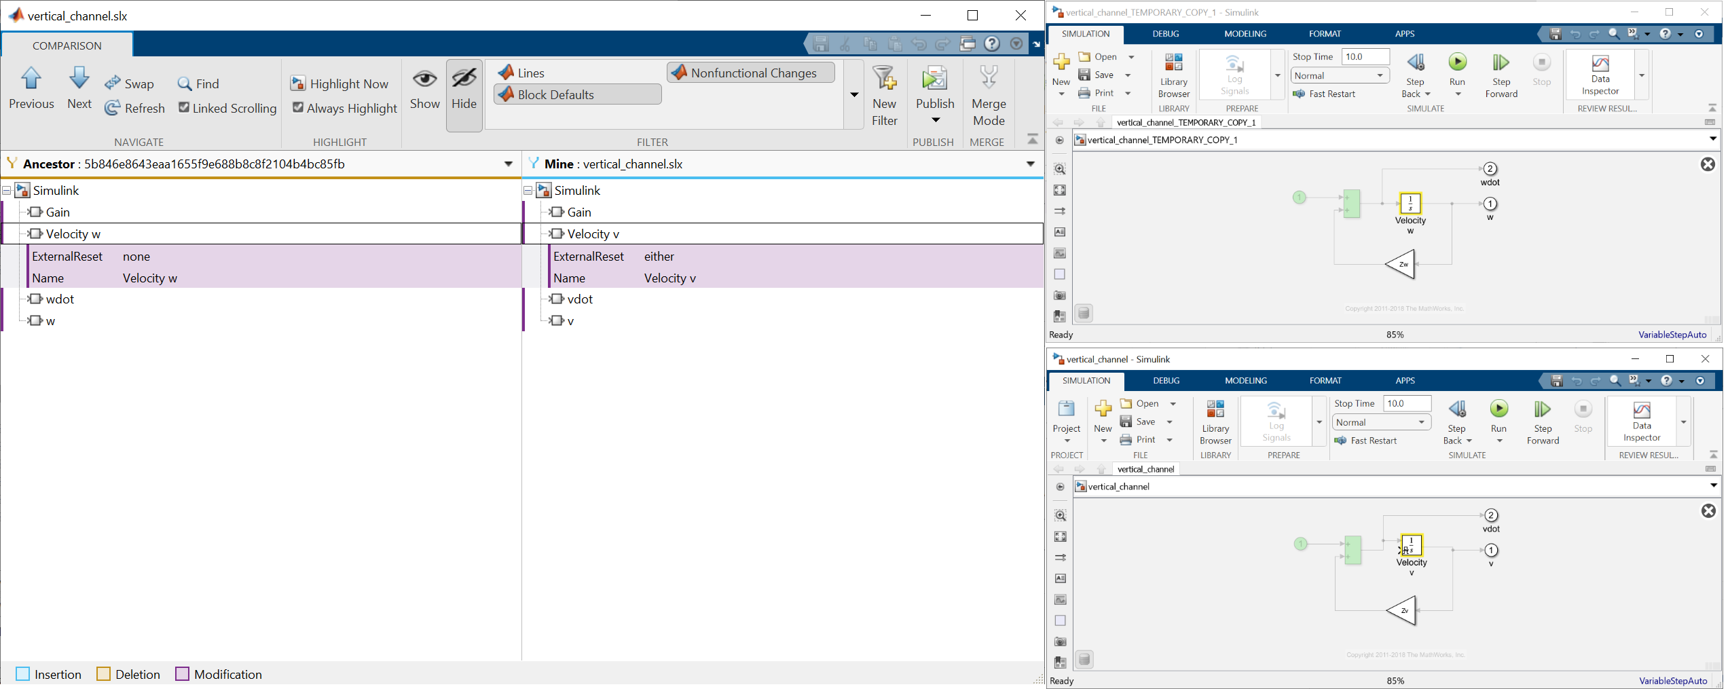The height and width of the screenshot is (689, 1730).
Task: Click the Zv gain block in vertical_channel canvas
Action: [1401, 610]
